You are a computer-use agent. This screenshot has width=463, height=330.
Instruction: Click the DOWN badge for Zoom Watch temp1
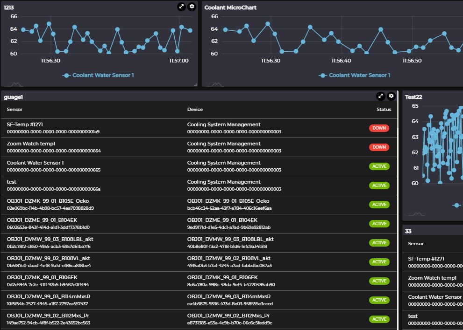pos(379,147)
